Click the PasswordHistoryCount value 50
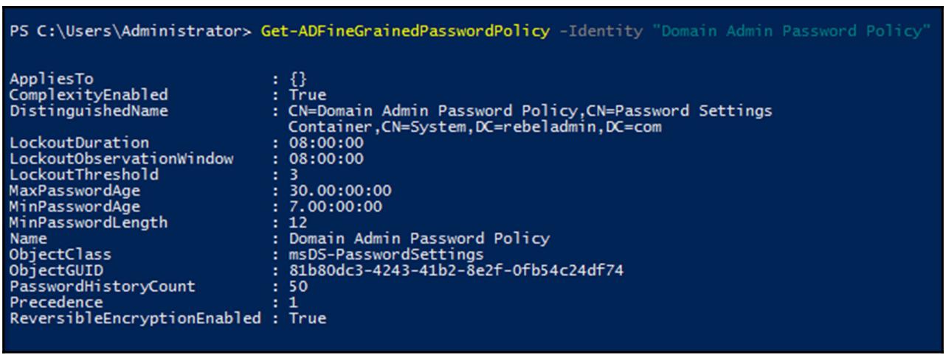The height and width of the screenshot is (355, 946). [298, 287]
